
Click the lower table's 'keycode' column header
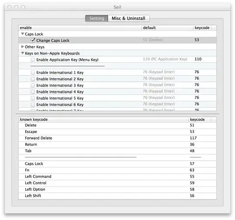200,120
